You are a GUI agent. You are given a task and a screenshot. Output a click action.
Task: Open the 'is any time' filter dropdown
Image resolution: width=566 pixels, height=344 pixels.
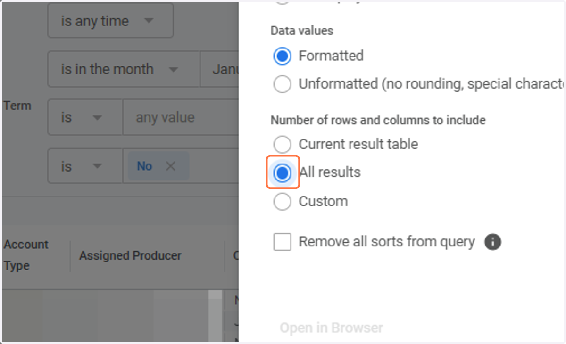(110, 21)
